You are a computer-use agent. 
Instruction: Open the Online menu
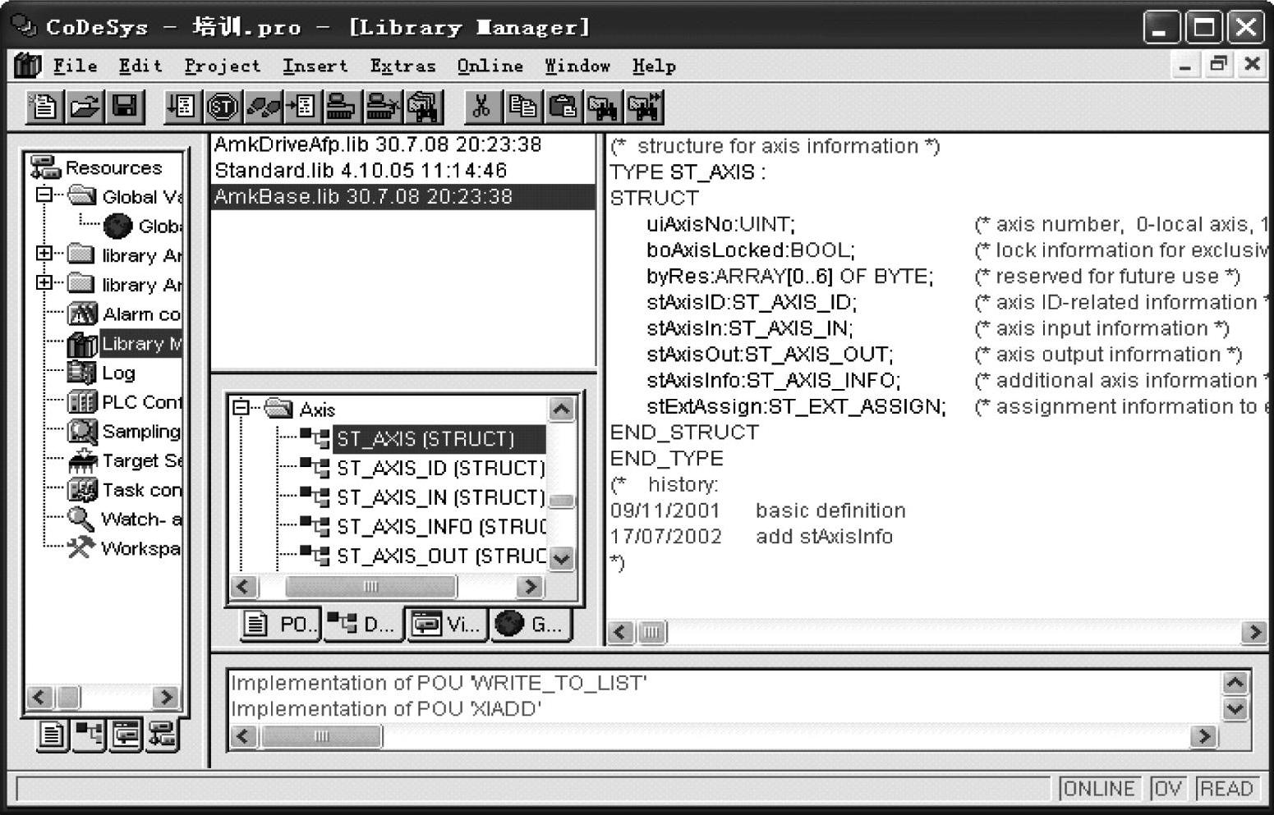[x=490, y=66]
